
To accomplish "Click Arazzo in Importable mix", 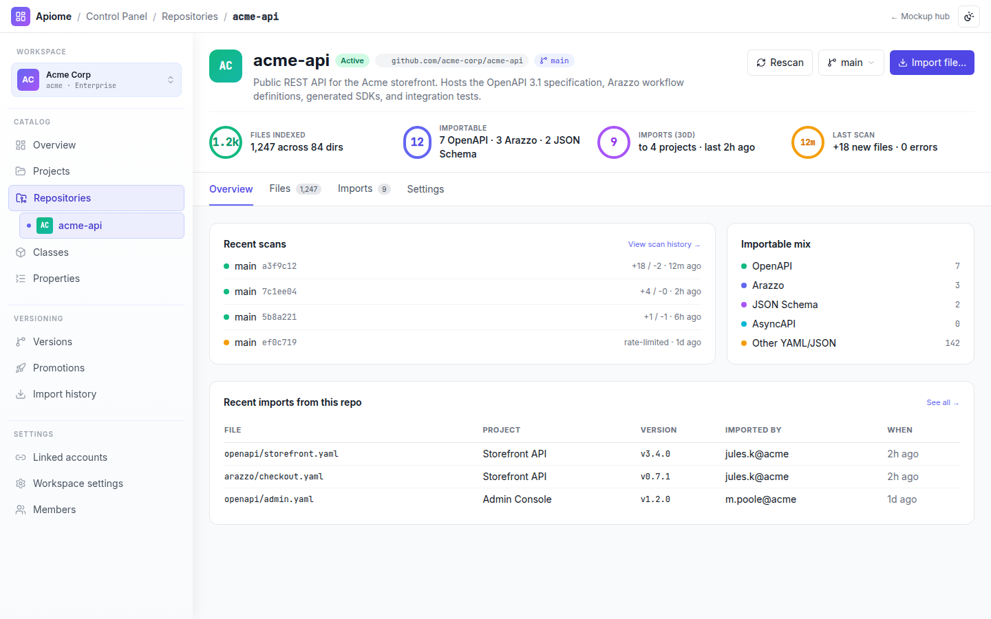I will tap(851, 285).
